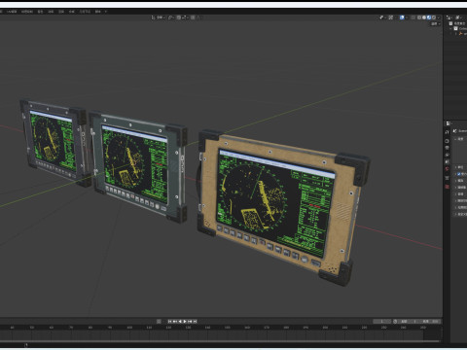Toggle auto keying in timeline
Image resolution: width=467 pixels, height=350 pixels.
coord(159,321)
